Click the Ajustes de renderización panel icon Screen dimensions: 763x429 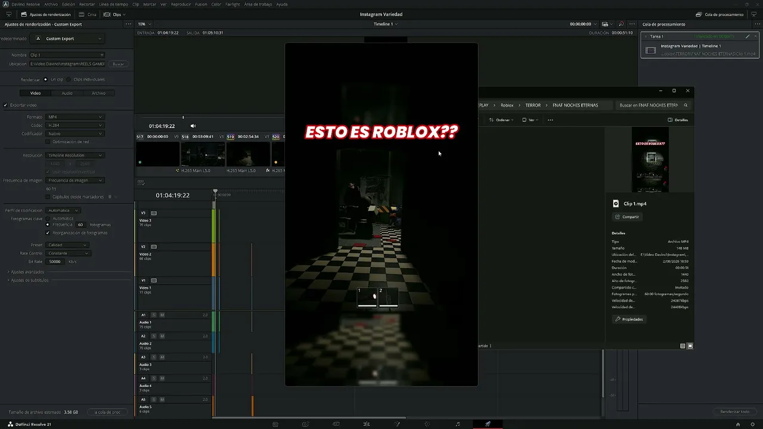(x=24, y=14)
